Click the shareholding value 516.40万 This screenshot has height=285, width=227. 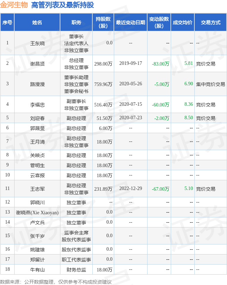pos(103,104)
